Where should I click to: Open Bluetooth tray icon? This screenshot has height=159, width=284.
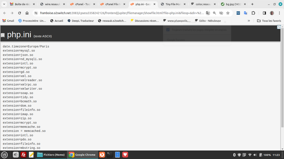pyautogui.click(x=234, y=155)
